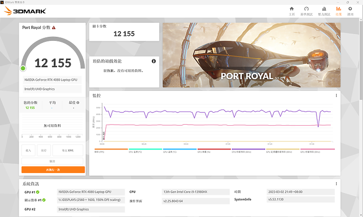Image resolution: width=363 pixels, height=217 pixels.
Task: Open the monitoring panel three-dot menu
Action: (336, 95)
